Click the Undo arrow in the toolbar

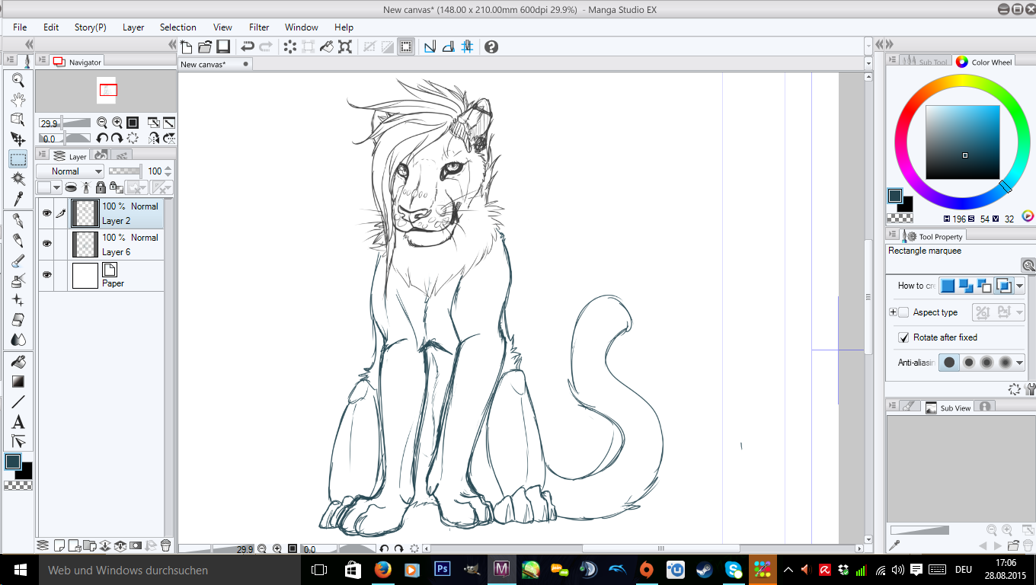tap(248, 46)
